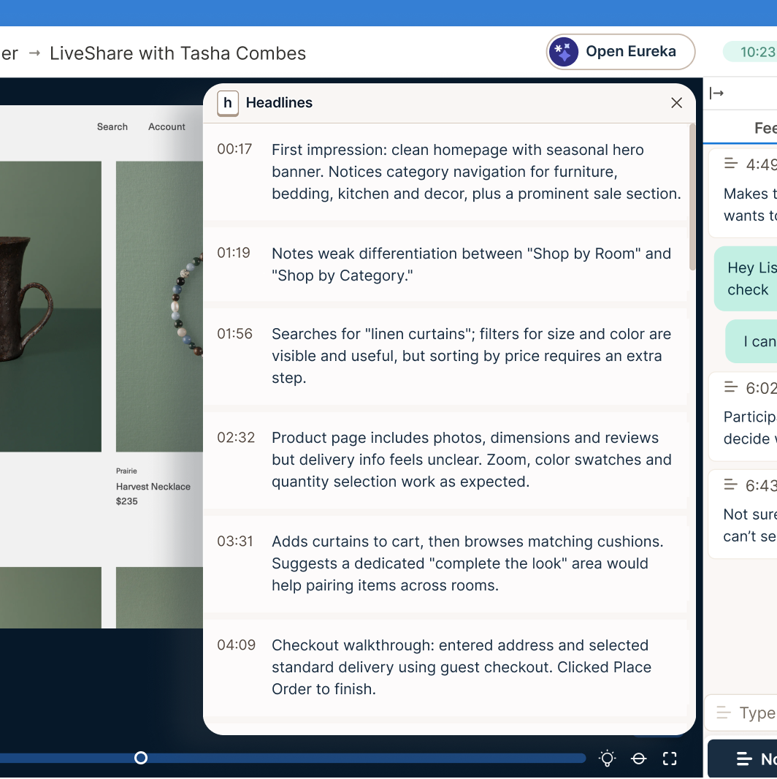The height and width of the screenshot is (779, 777).
Task: Close the Headlines panel
Action: 676,103
